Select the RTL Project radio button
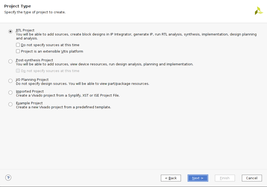Image resolution: width=267 pixels, height=187 pixels. pos(10,31)
